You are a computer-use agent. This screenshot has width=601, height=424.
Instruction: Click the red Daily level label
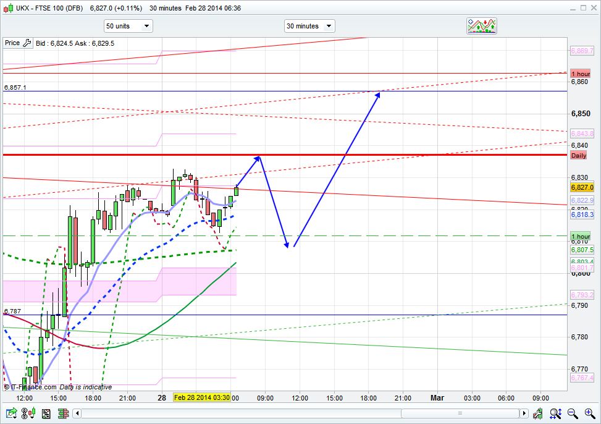[x=579, y=155]
